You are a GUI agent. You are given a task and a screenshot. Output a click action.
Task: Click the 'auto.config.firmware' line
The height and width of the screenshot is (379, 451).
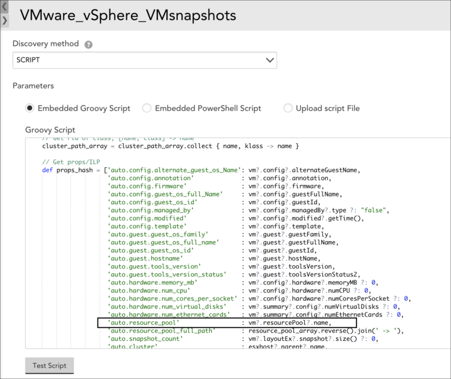pyautogui.click(x=216, y=186)
